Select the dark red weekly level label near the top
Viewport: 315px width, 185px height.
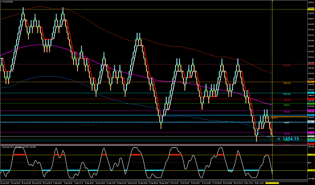click(x=287, y=66)
